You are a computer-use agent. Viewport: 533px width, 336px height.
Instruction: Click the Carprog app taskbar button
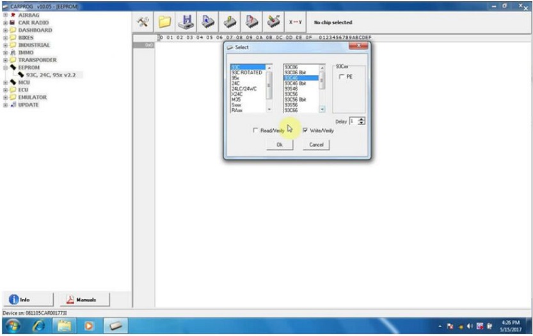coord(116,326)
